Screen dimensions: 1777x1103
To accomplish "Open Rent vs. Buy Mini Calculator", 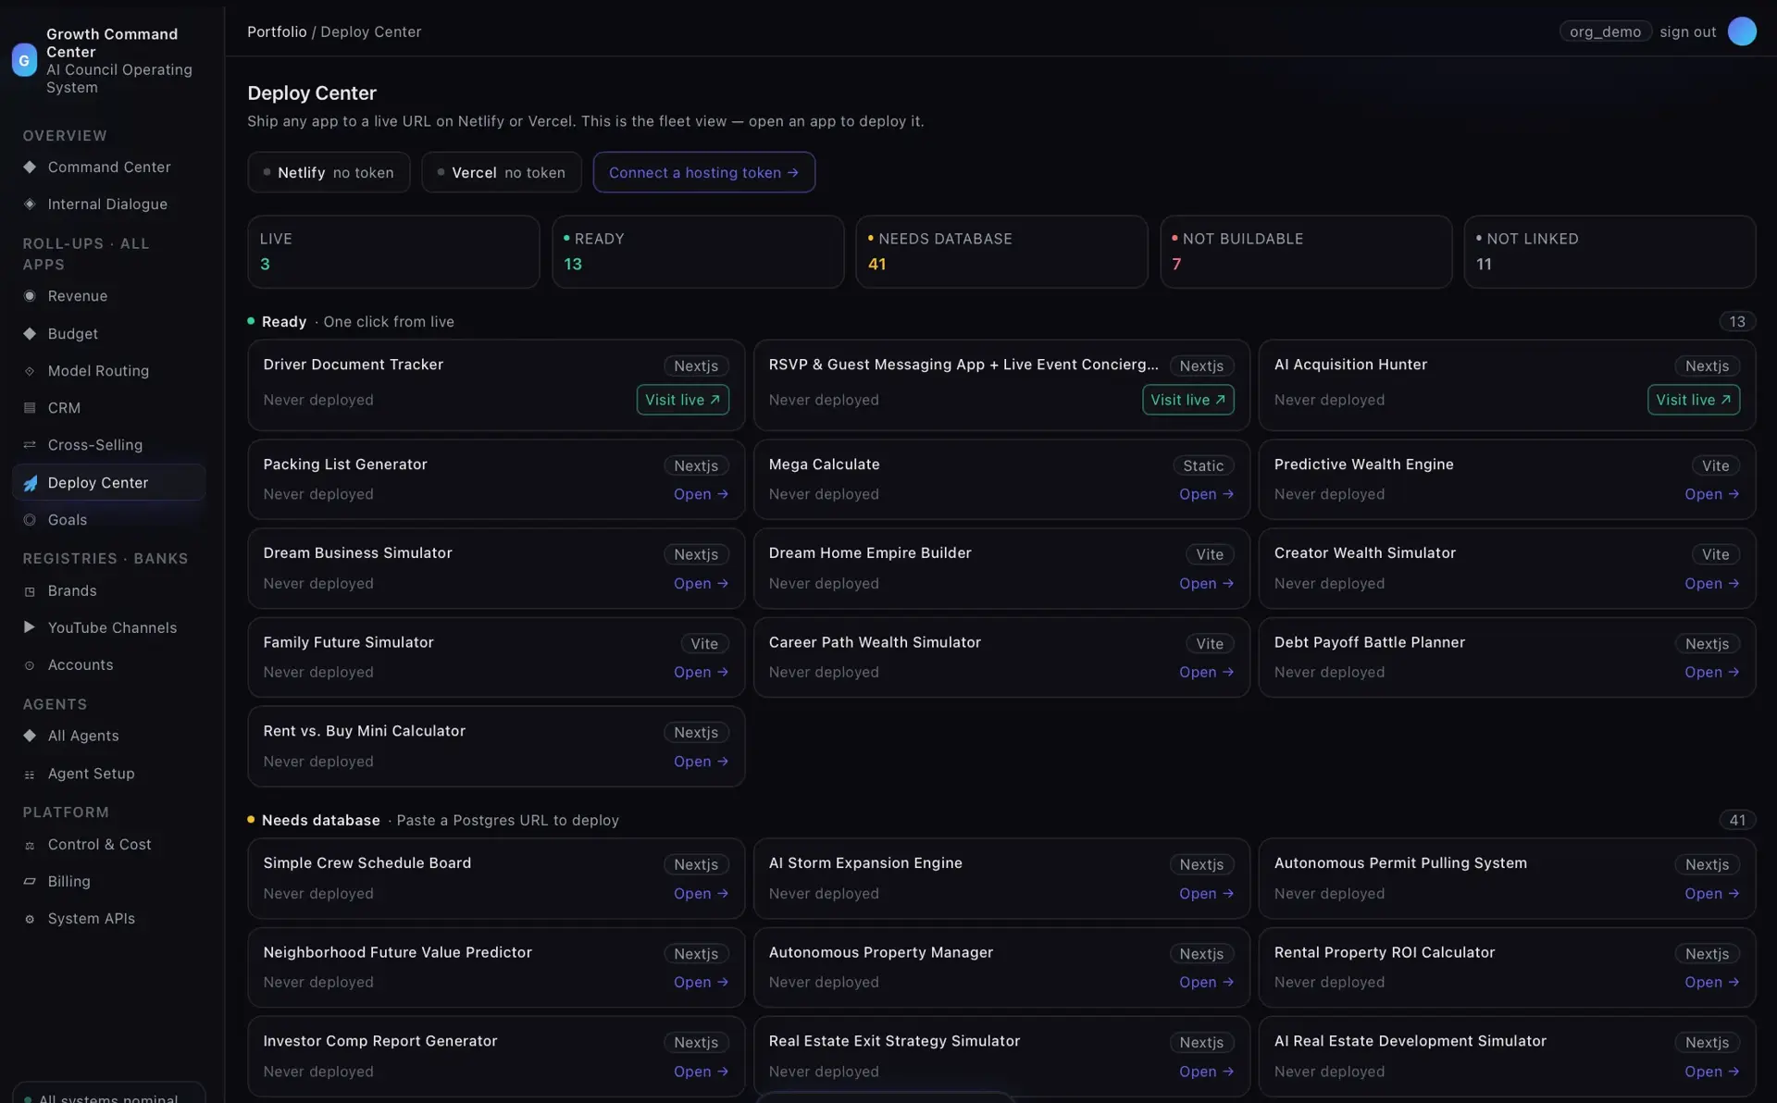I will [x=701, y=762].
